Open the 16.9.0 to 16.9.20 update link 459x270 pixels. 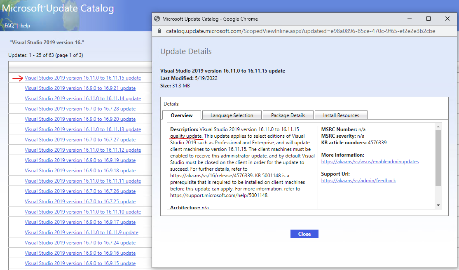[80, 119]
